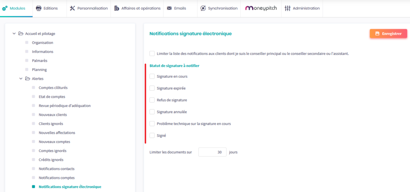
Task: Click the Affaires et opérations icon
Action: (x=117, y=8)
